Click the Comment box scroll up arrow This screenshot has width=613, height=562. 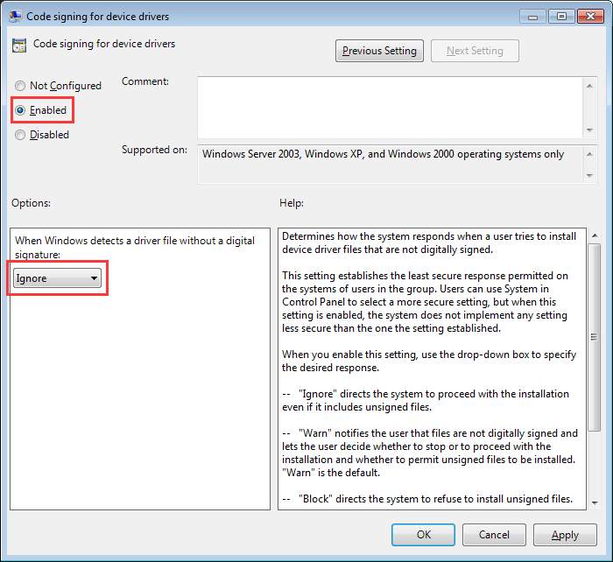[589, 86]
